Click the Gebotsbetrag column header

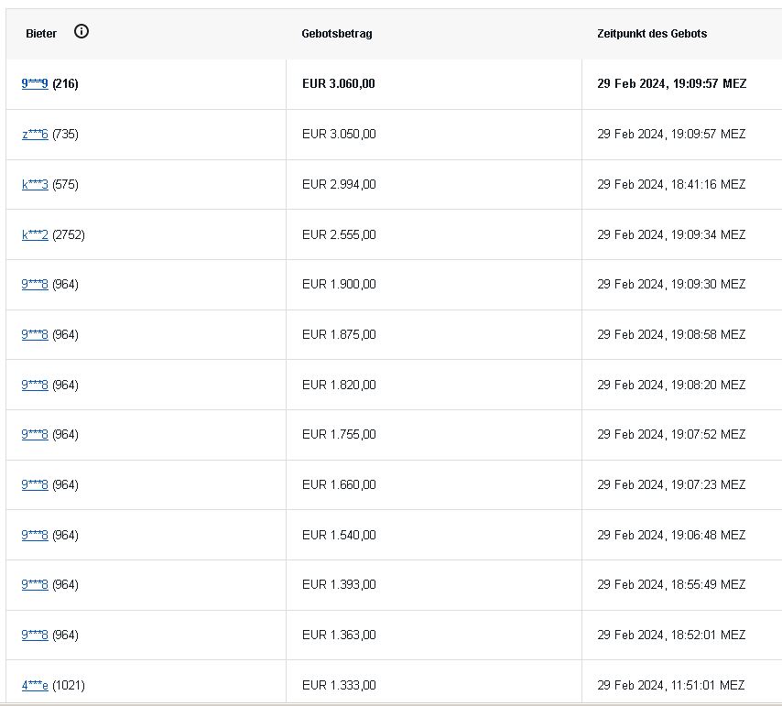(337, 34)
